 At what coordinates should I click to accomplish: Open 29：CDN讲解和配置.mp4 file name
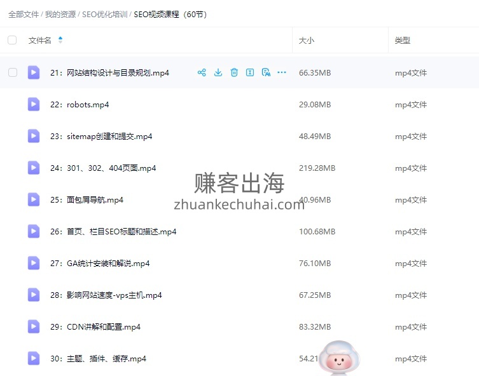click(104, 326)
